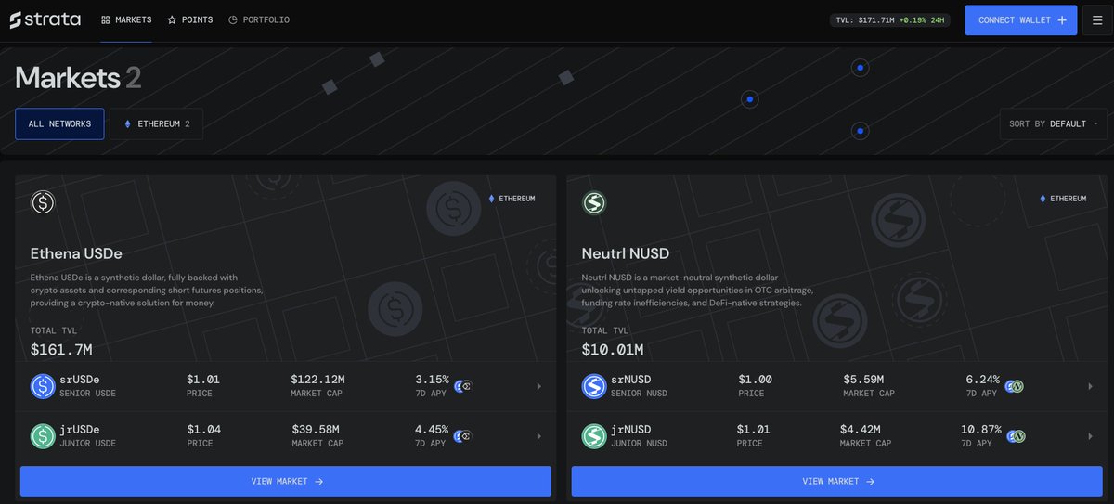This screenshot has width=1114, height=504.
Task: Click the Ethena USDe title
Action: (x=76, y=253)
